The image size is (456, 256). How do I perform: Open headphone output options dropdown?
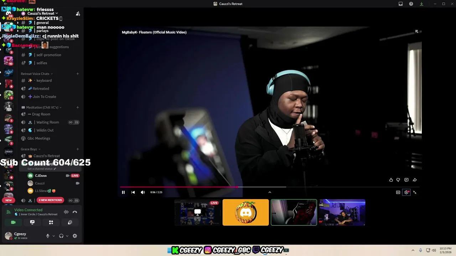[67, 236]
